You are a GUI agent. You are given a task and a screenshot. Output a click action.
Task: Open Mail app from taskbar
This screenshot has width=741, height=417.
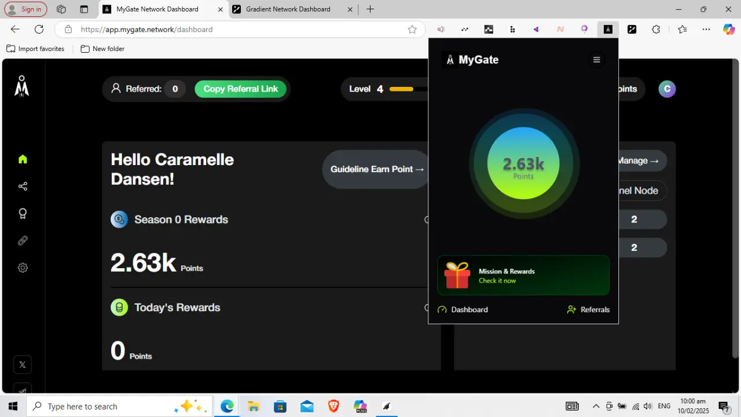pos(307,406)
